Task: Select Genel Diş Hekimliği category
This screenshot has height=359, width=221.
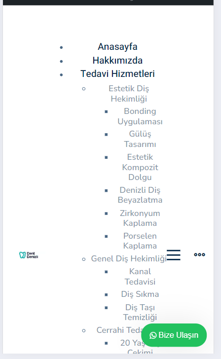Action: [129, 259]
